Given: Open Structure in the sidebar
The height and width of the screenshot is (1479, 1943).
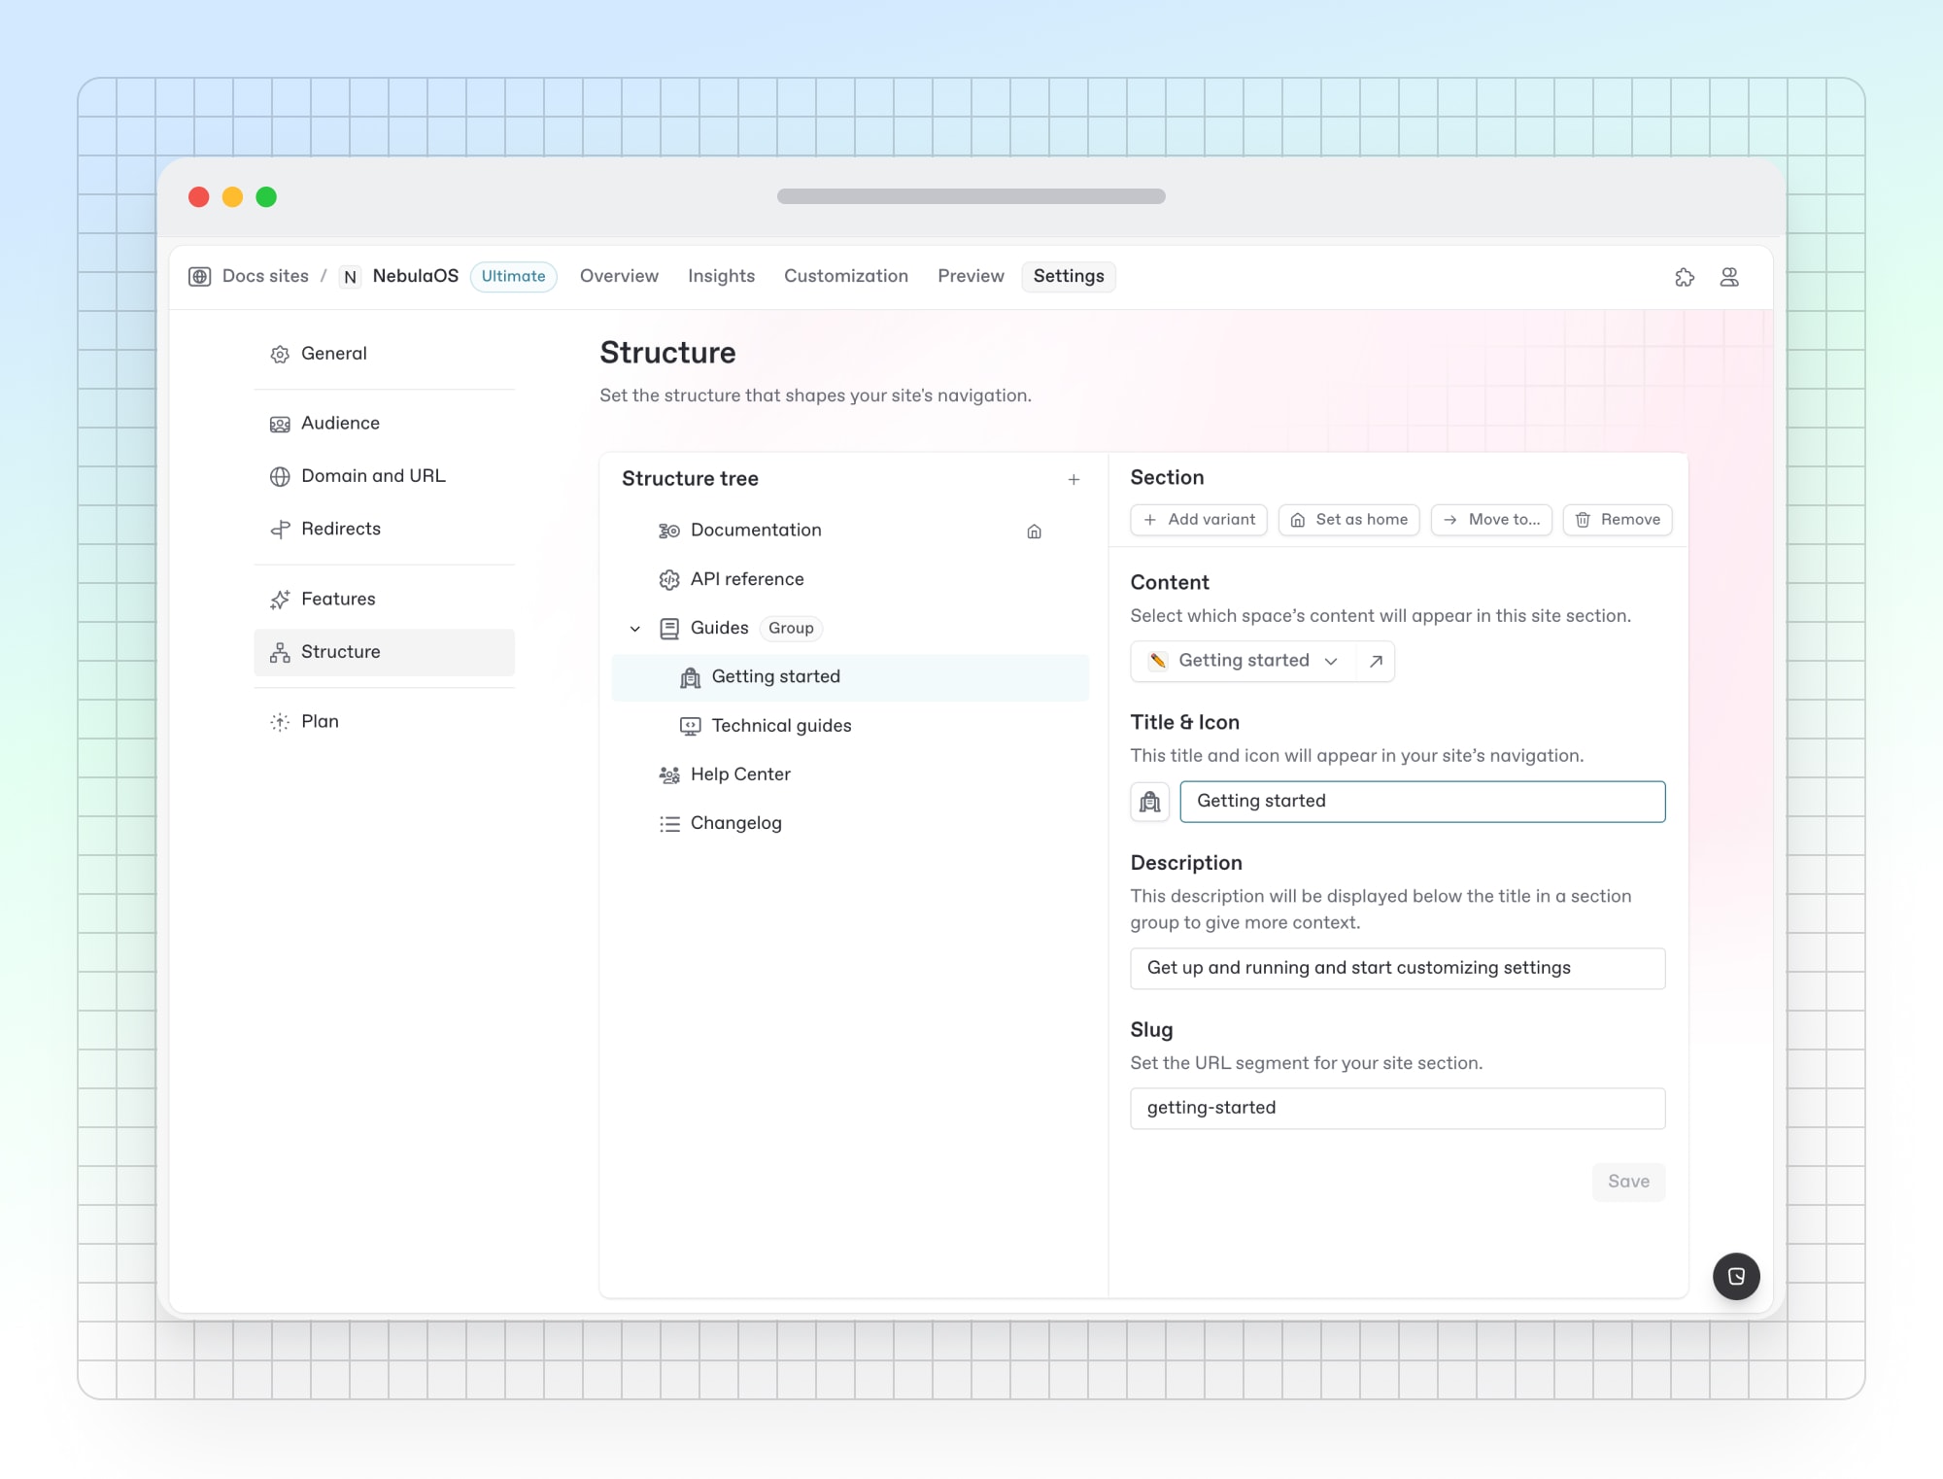Looking at the screenshot, I should [384, 652].
